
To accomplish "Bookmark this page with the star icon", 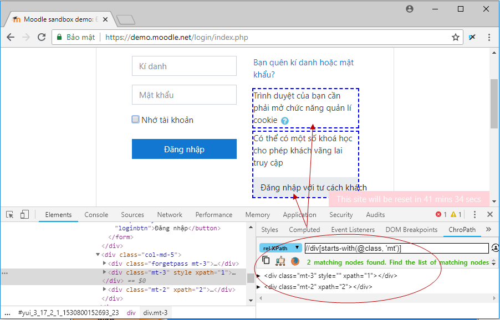I will tap(455, 38).
